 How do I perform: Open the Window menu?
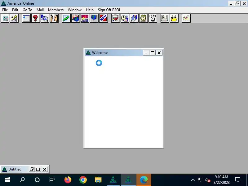[x=75, y=10]
